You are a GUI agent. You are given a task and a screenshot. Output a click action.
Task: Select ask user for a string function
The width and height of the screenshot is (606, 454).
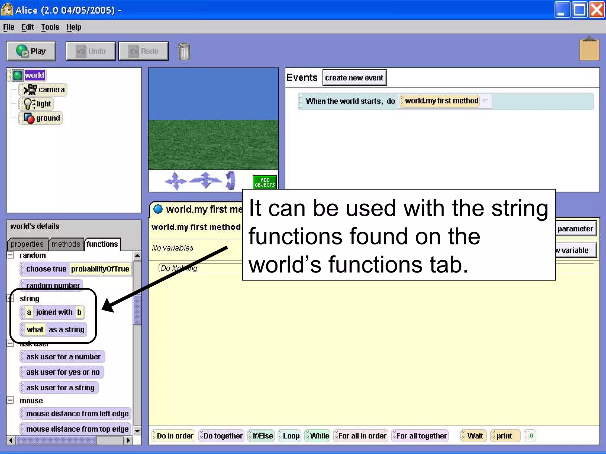[x=59, y=387]
